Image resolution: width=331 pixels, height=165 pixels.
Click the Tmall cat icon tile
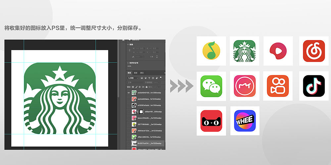[211, 121]
